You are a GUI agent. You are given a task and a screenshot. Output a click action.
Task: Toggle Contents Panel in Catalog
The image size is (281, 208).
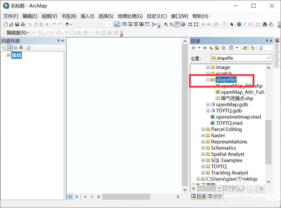pyautogui.click(x=253, y=48)
